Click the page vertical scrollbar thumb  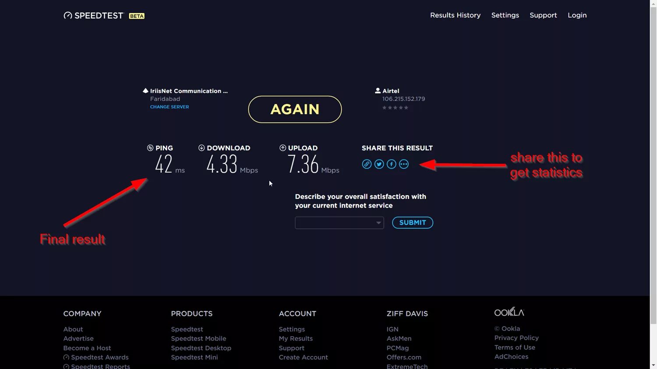653,165
